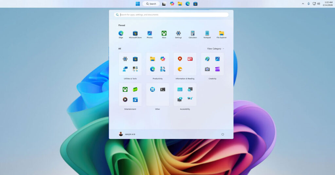Click Settings gear in Utilities & Tools group
335x175 pixels.
click(125, 59)
